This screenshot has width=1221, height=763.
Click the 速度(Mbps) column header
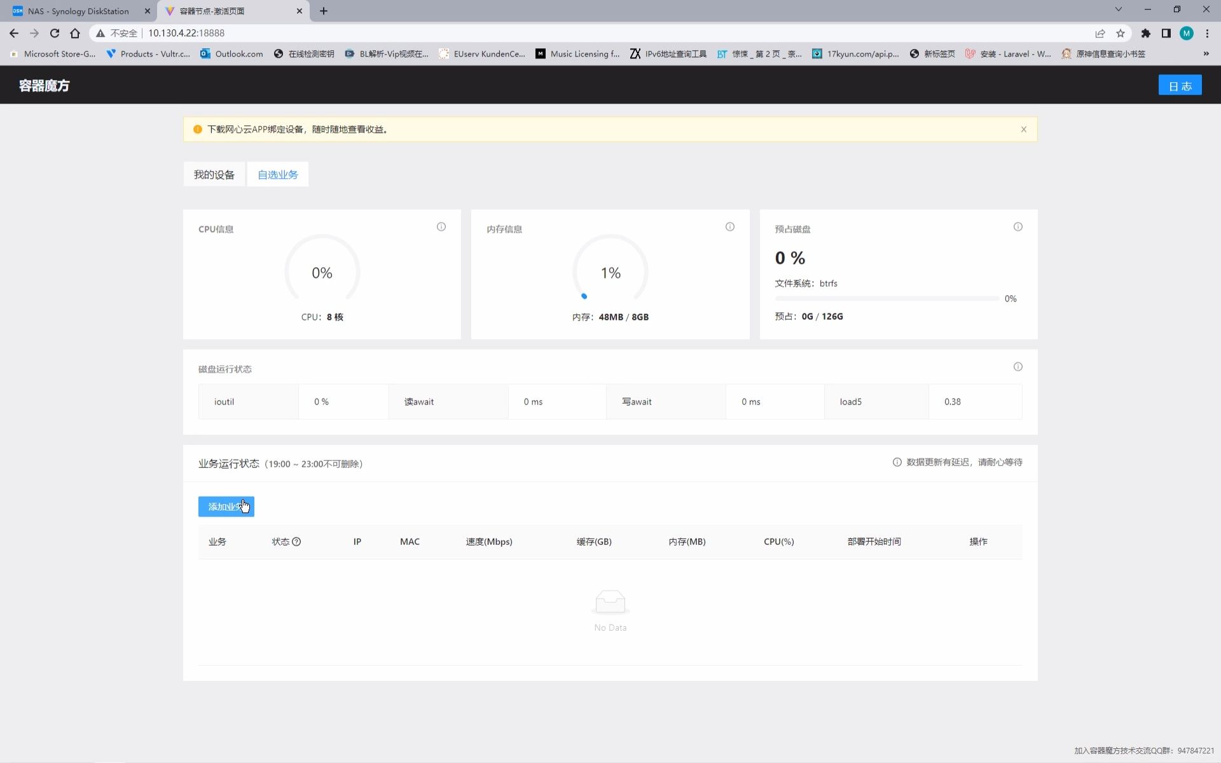click(489, 542)
